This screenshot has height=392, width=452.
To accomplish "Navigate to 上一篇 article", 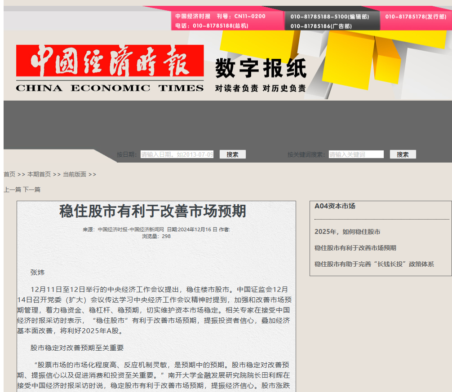I will coord(12,189).
